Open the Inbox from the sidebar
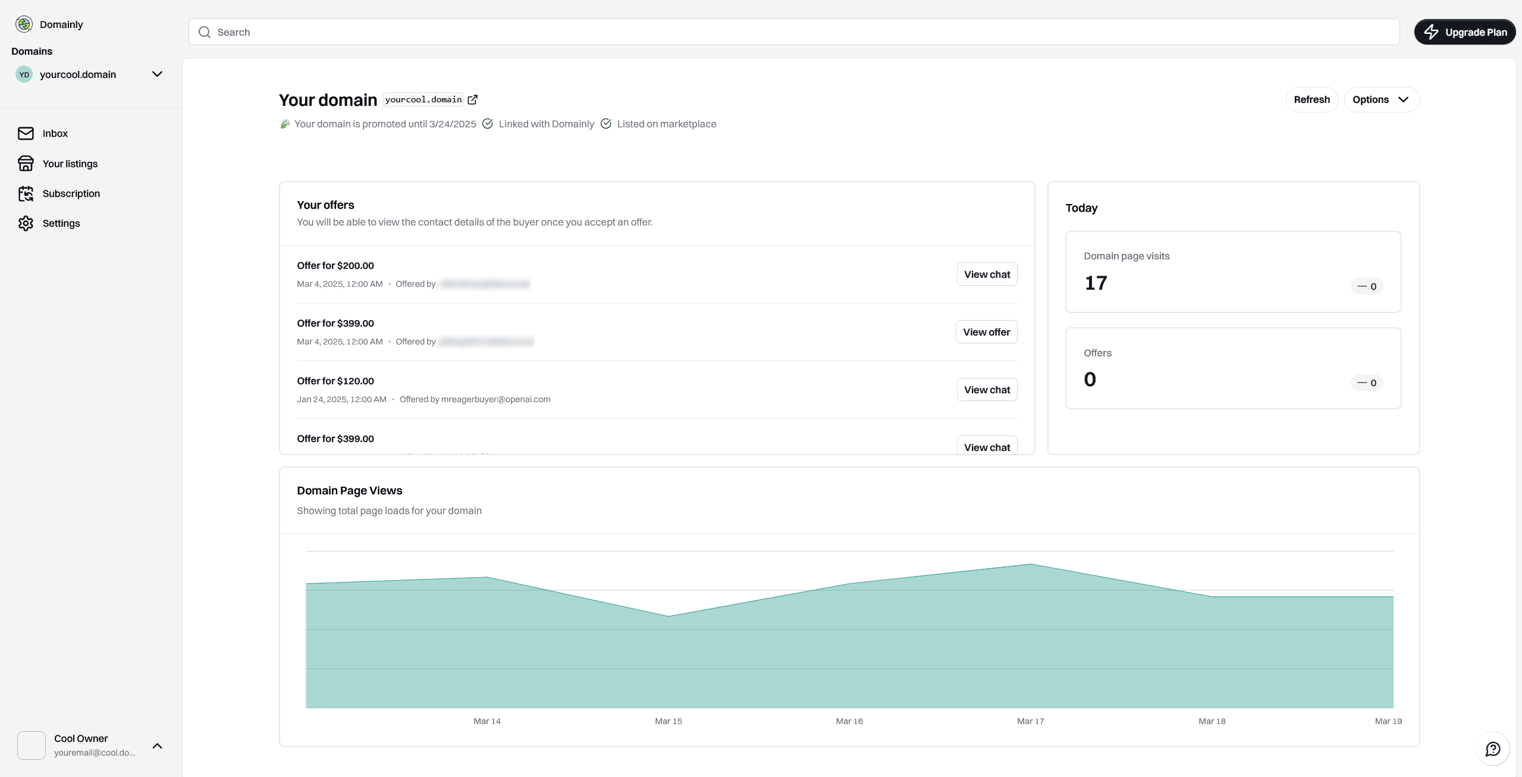The width and height of the screenshot is (1522, 777). click(x=55, y=133)
